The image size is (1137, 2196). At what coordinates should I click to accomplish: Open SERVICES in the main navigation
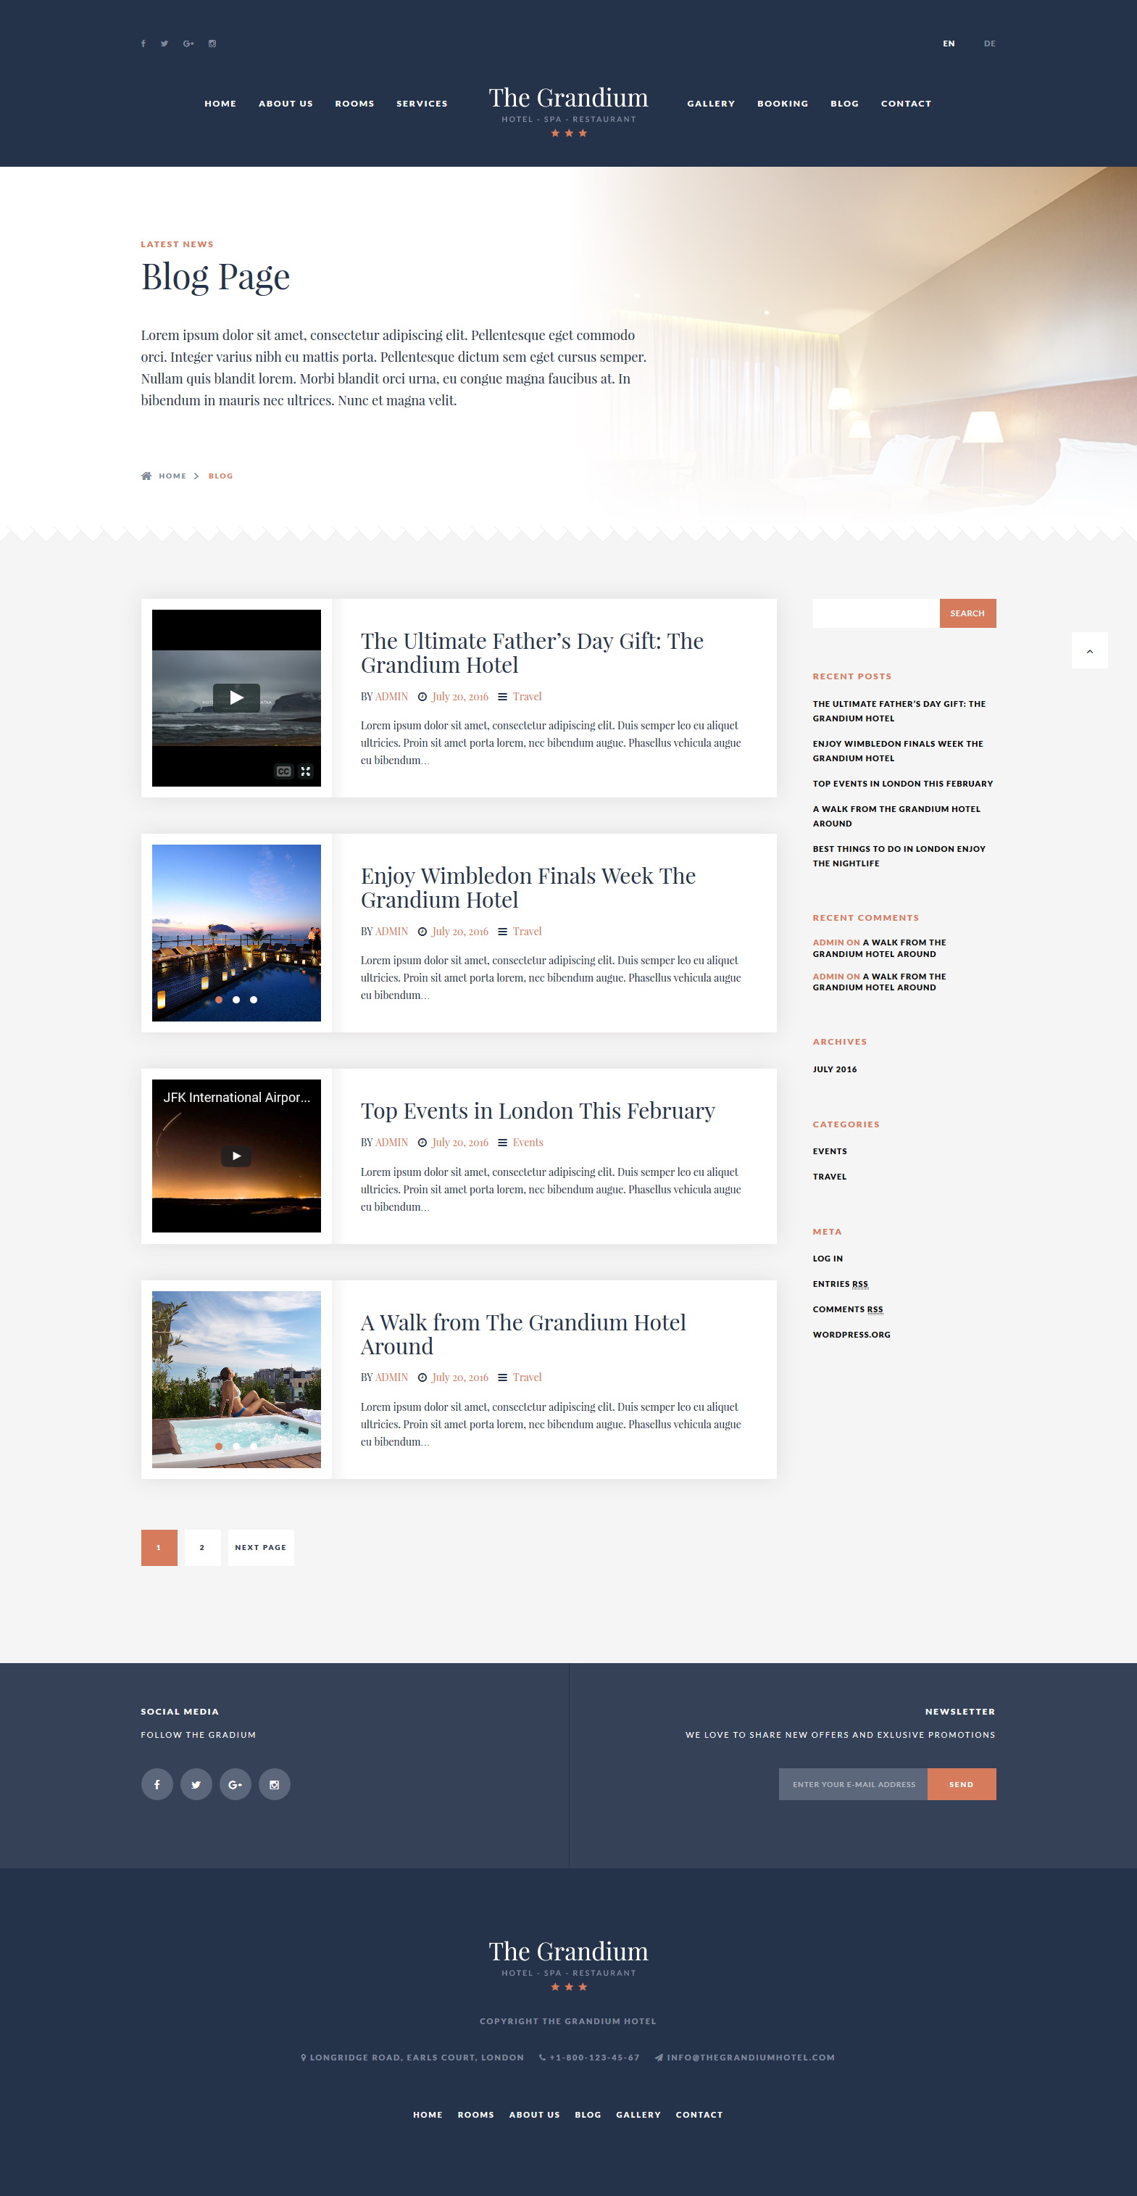point(422,103)
